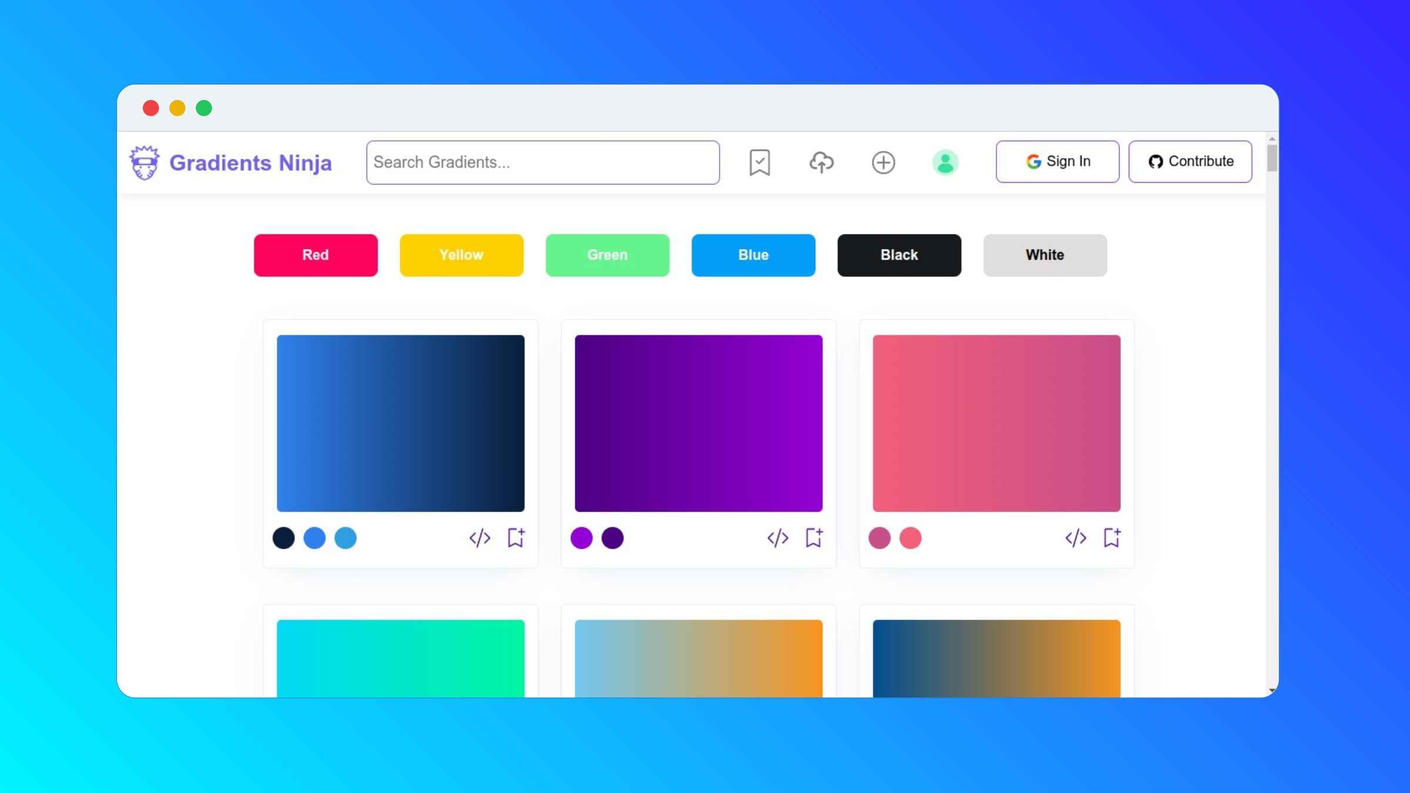
Task: Click the first purple color swatch
Action: [x=581, y=537]
